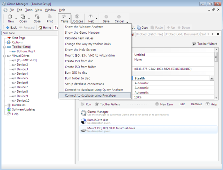The height and width of the screenshot is (170, 223).
Task: Select Bottom, Right tree item
Action: pos(26,51)
